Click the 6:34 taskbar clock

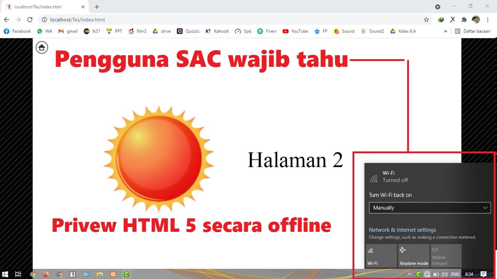click(469, 274)
